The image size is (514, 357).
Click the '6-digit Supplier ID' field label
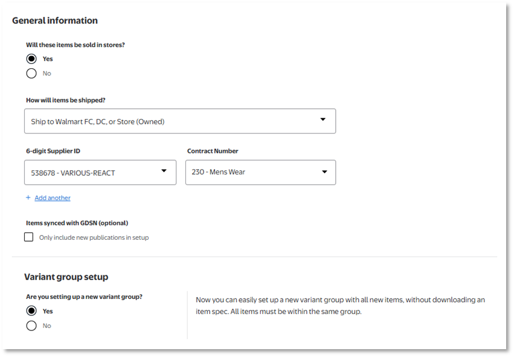[x=54, y=151]
